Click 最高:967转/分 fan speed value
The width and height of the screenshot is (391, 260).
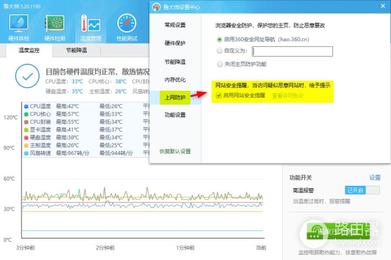click(x=72, y=153)
